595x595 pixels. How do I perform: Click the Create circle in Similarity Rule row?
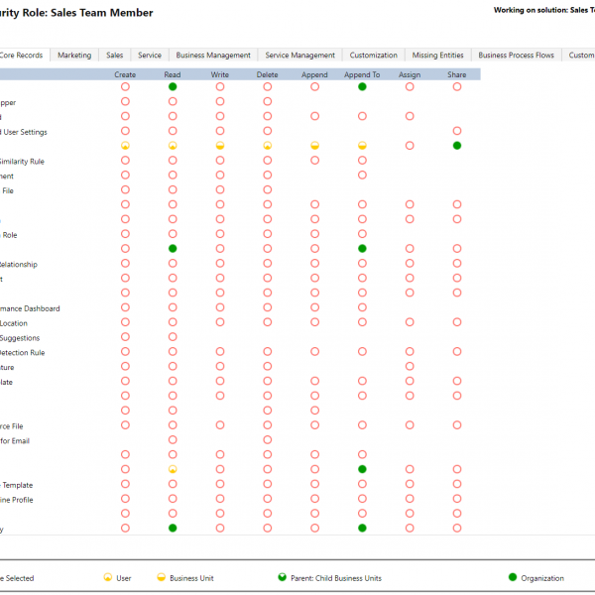click(x=125, y=161)
